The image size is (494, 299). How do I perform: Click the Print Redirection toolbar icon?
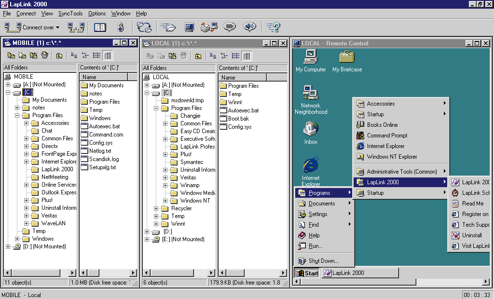(x=209, y=27)
